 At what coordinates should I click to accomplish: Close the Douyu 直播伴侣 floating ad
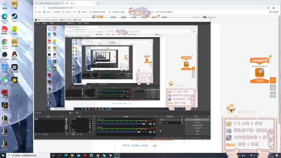click(x=270, y=57)
